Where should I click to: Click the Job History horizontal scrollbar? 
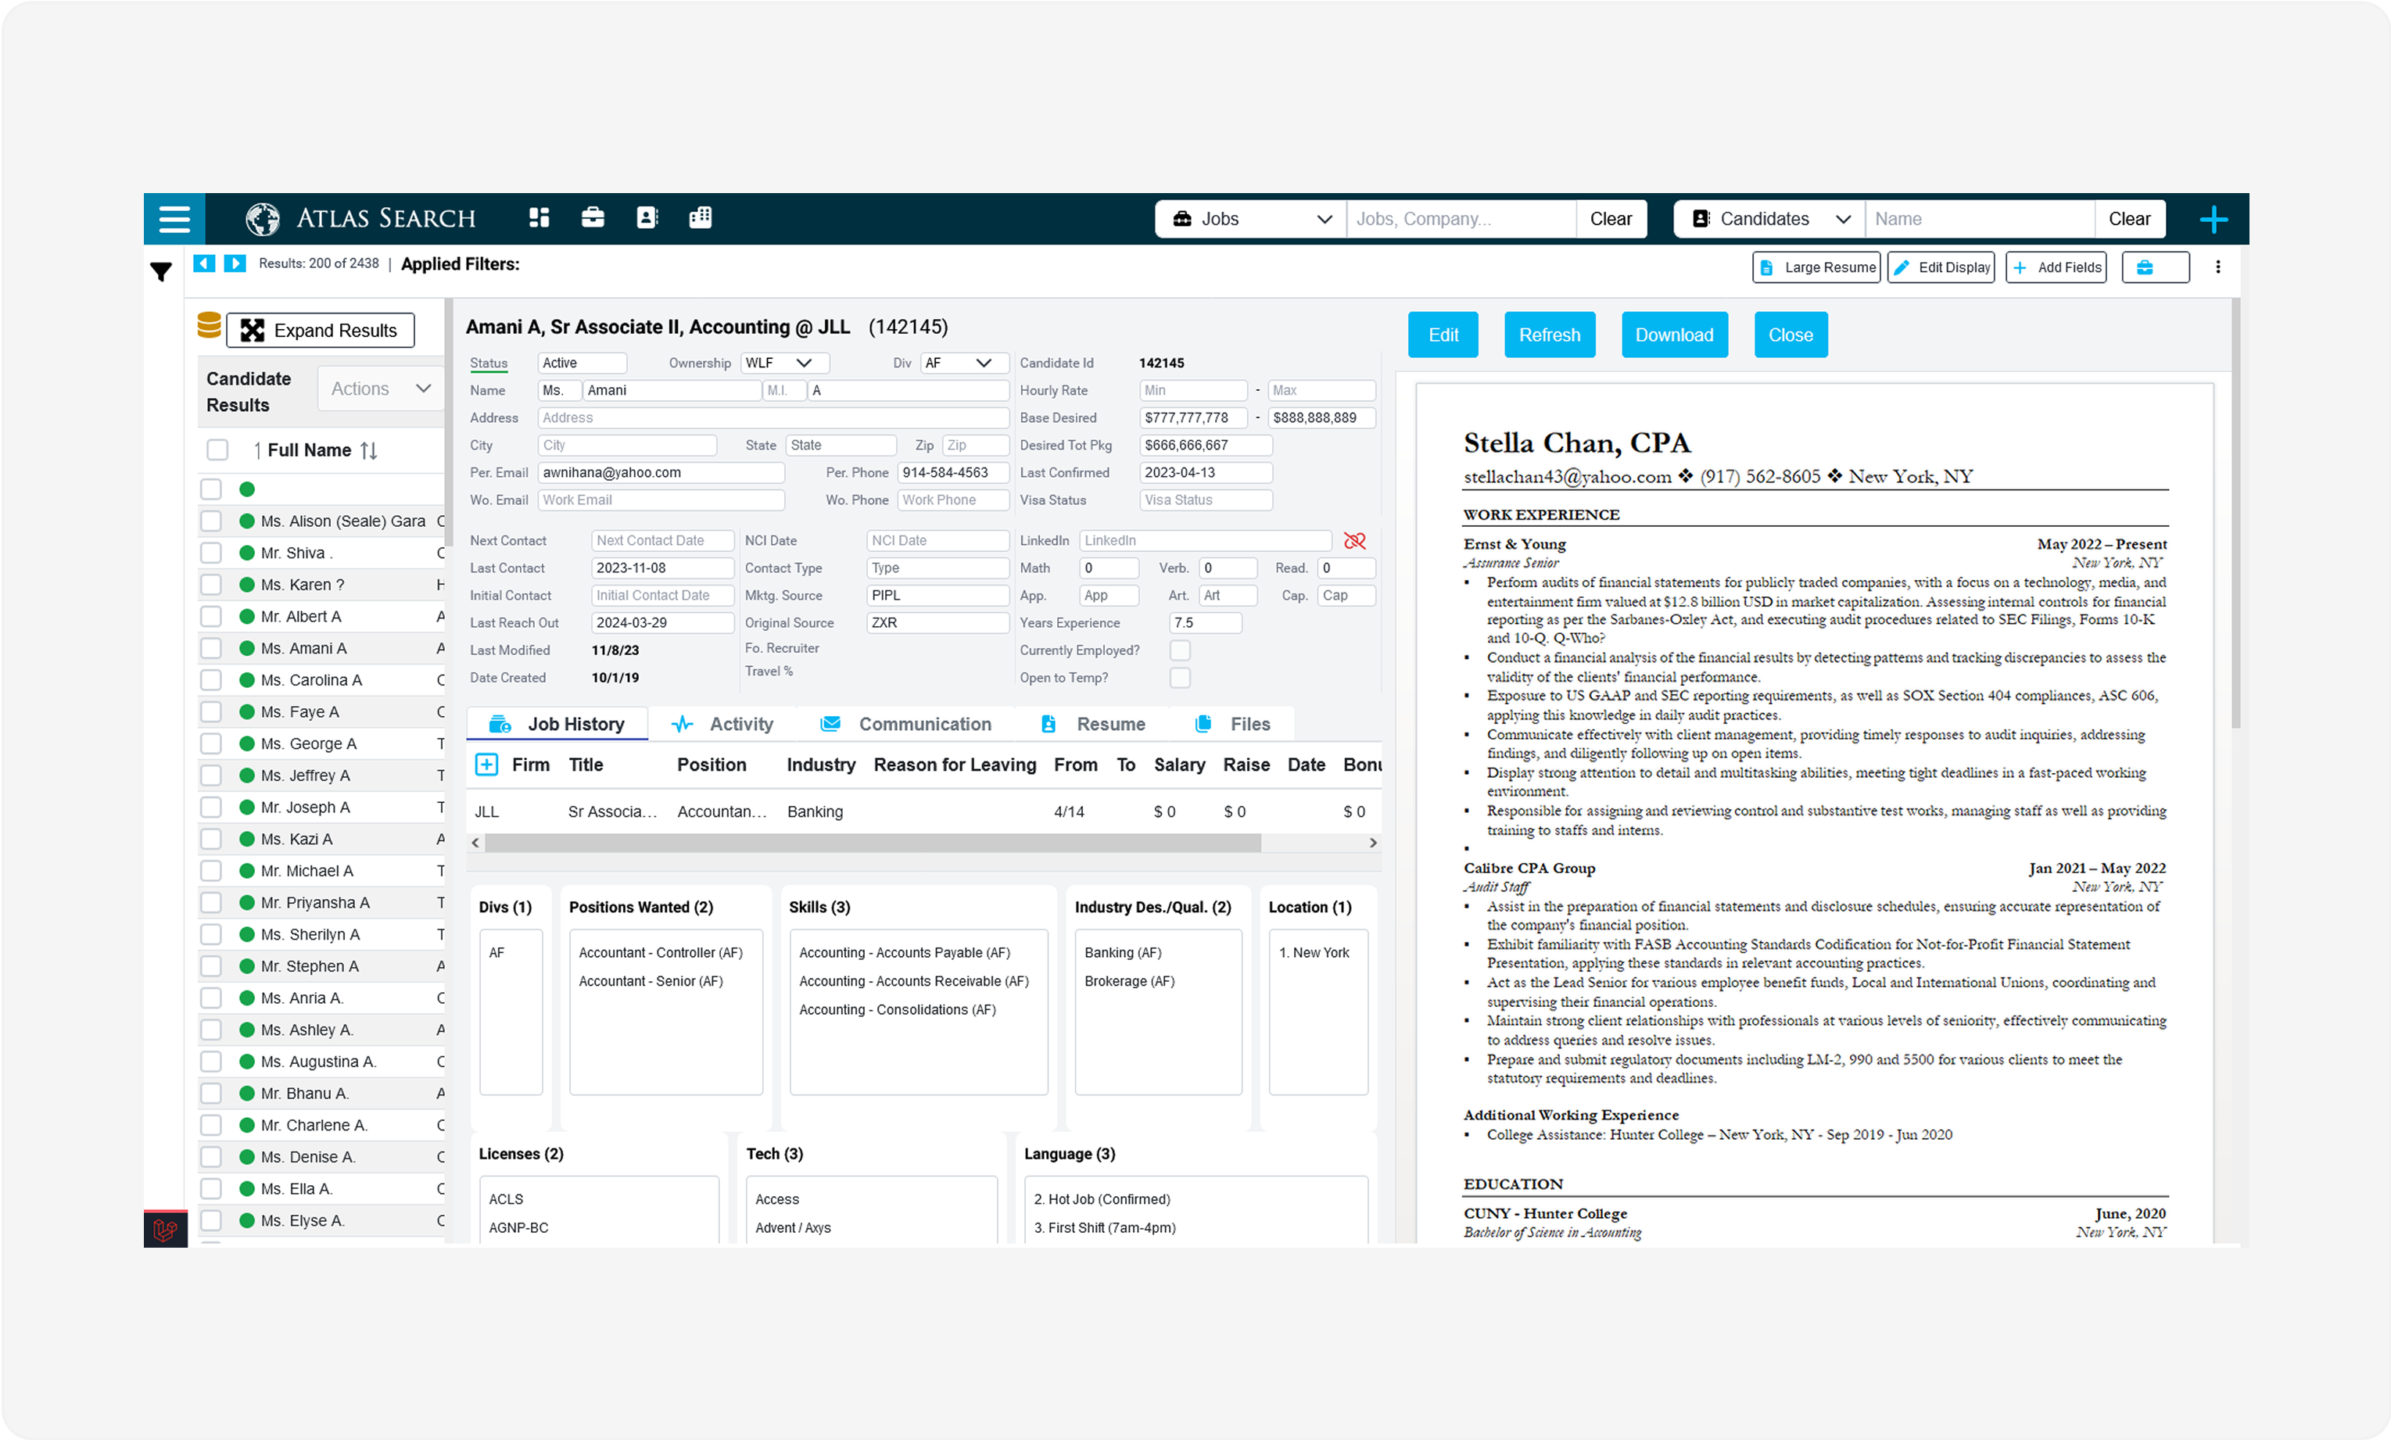coord(873,842)
